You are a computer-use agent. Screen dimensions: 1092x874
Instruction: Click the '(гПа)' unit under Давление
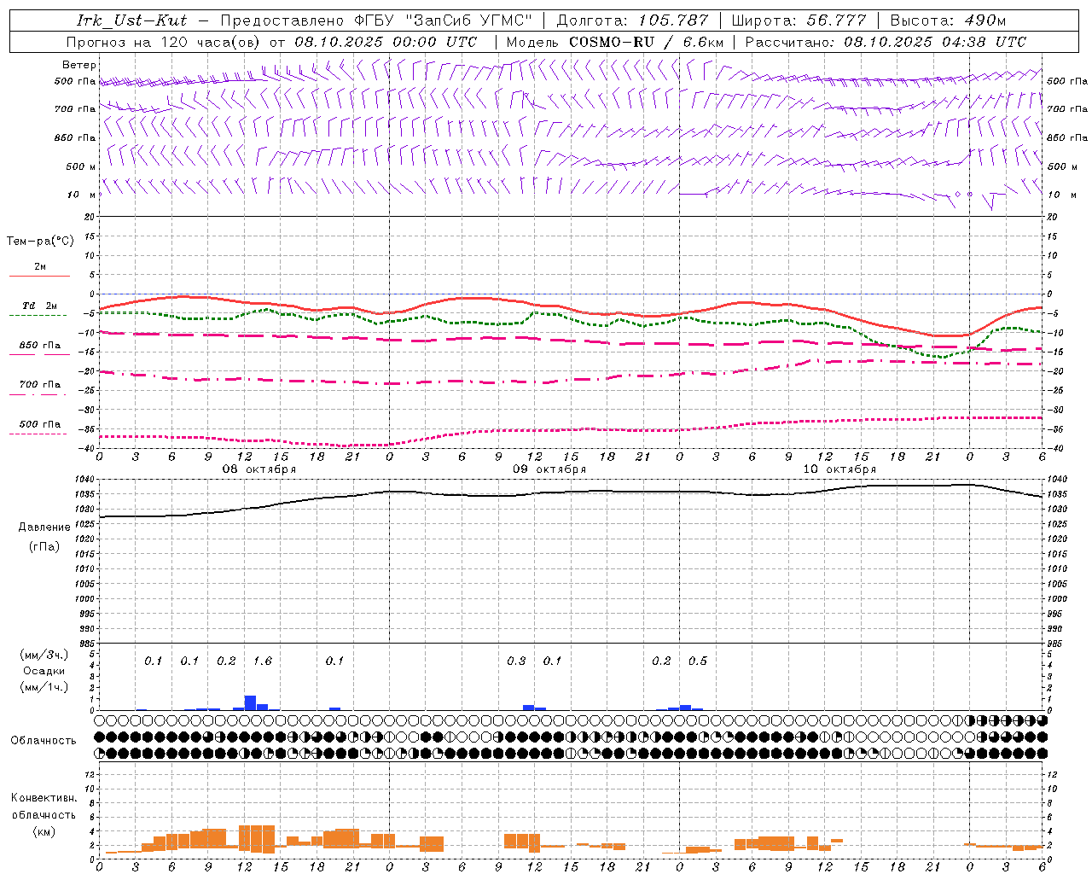coord(44,546)
